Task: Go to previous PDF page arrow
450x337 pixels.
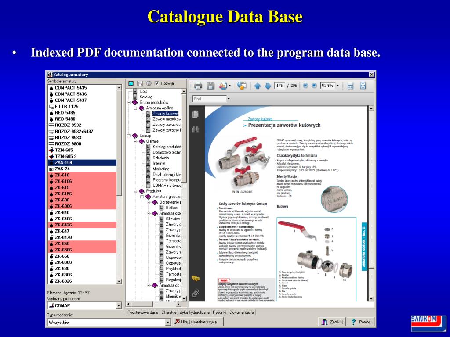Action: 258,86
